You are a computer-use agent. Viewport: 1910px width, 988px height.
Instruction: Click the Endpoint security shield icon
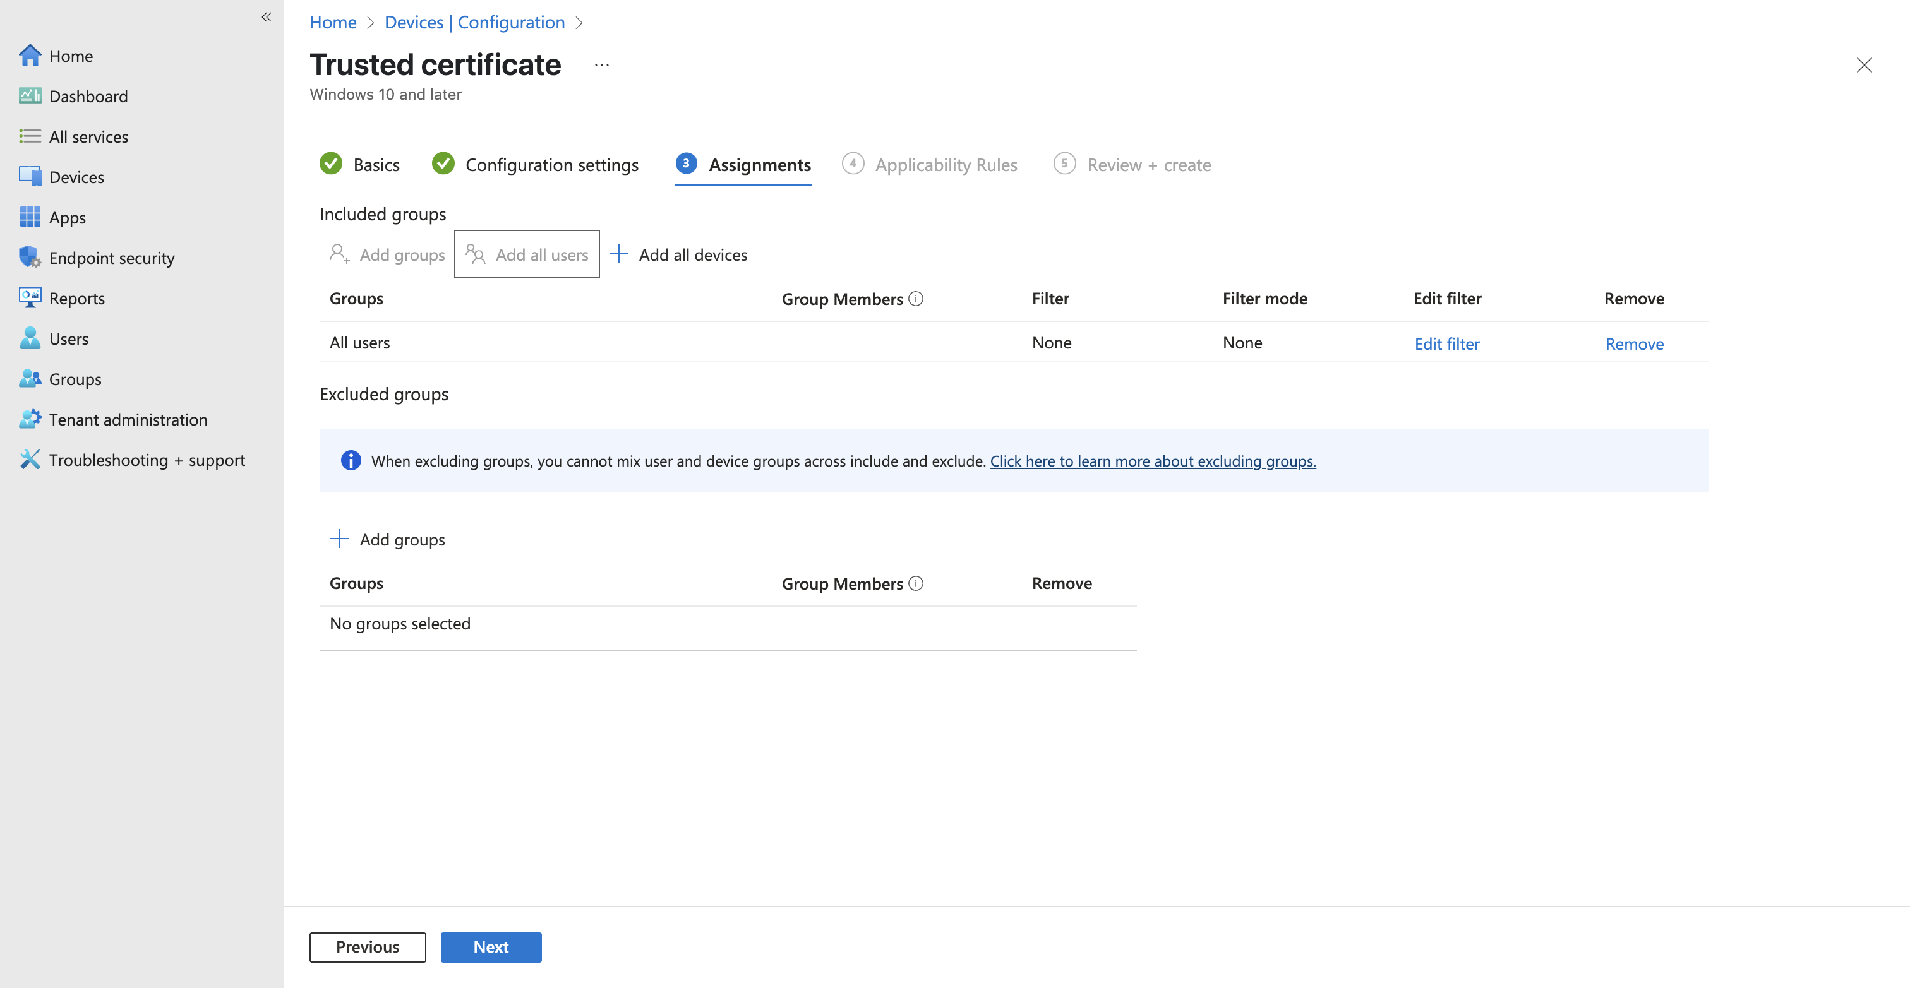30,257
